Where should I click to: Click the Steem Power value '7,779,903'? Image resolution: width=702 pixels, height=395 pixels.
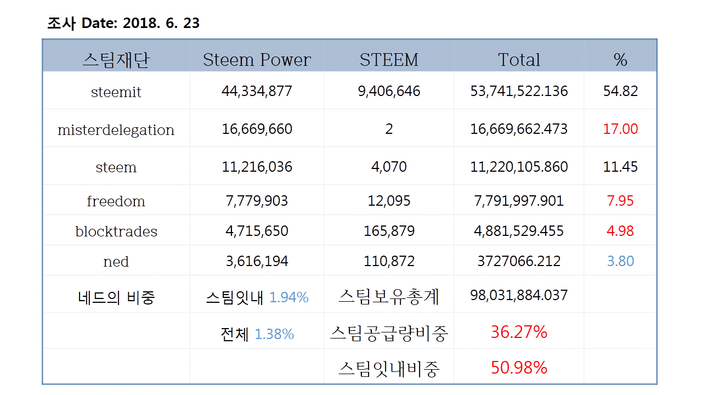(257, 201)
